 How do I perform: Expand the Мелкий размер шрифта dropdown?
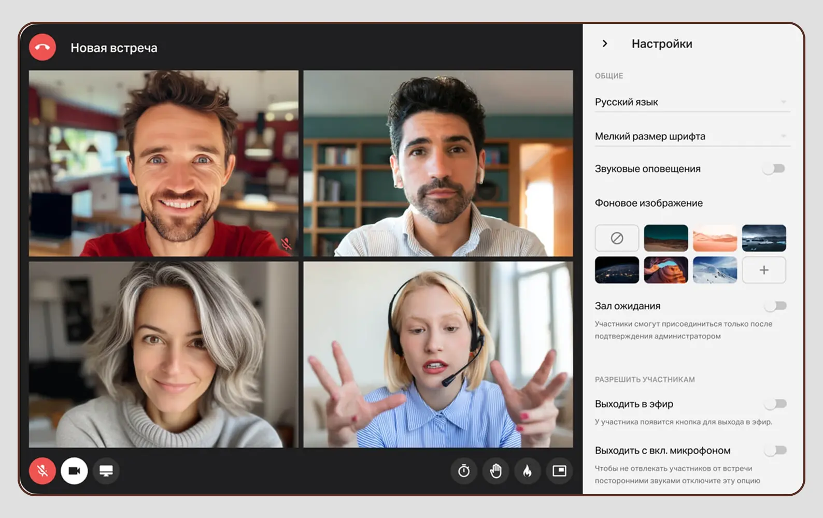(x=692, y=136)
